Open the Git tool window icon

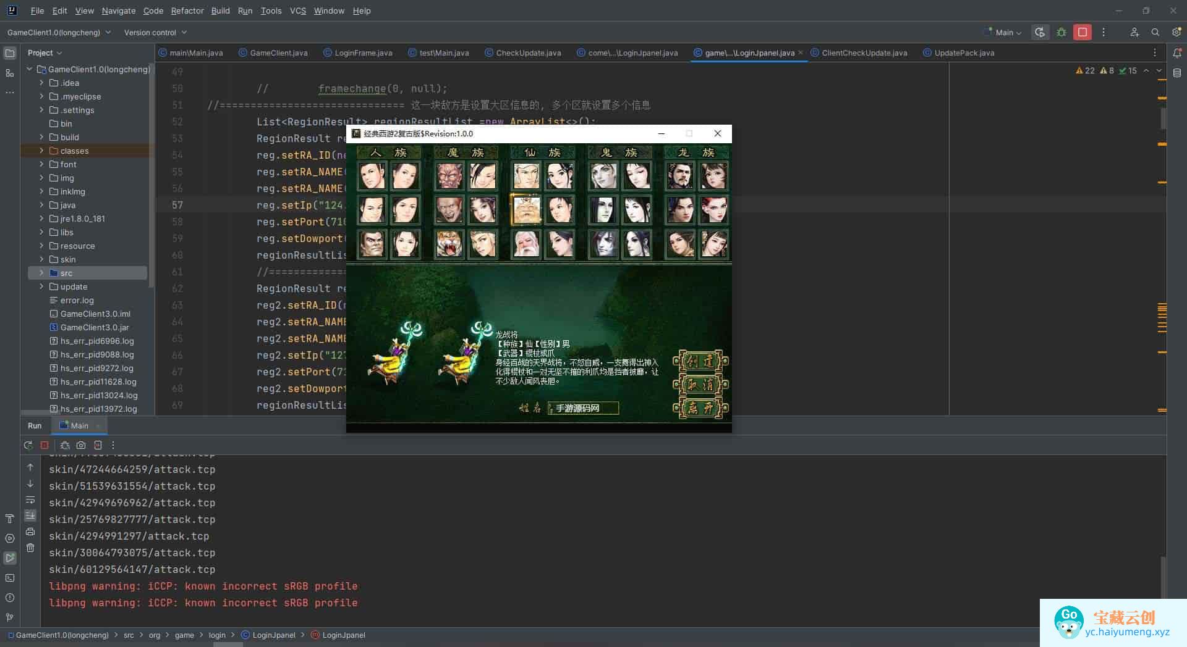(x=10, y=617)
